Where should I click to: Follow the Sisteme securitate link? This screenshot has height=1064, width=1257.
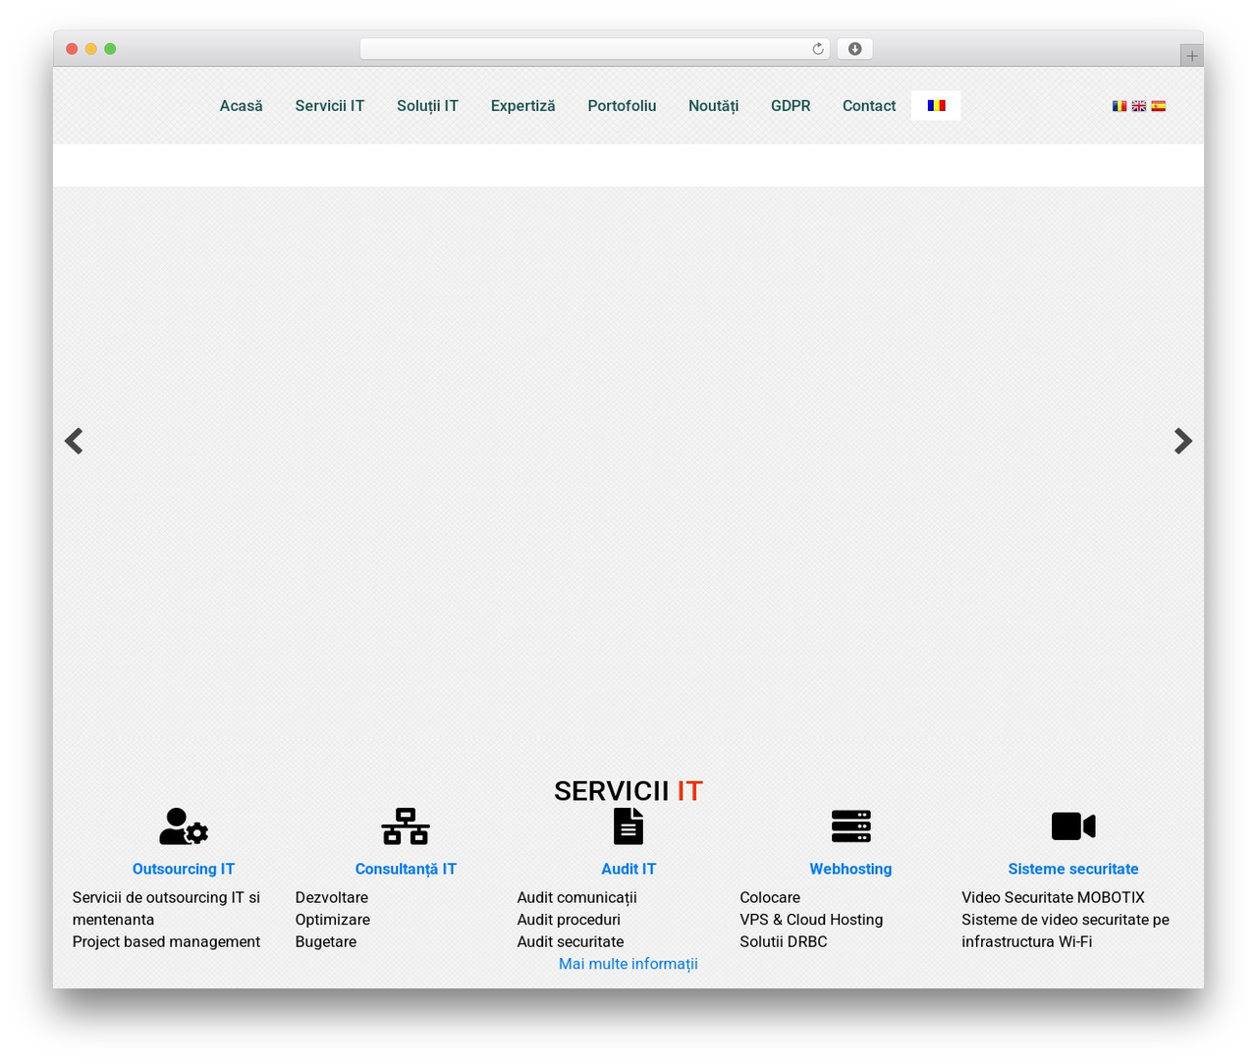tap(1073, 869)
